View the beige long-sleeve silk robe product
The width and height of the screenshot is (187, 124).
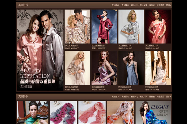pos(77,68)
